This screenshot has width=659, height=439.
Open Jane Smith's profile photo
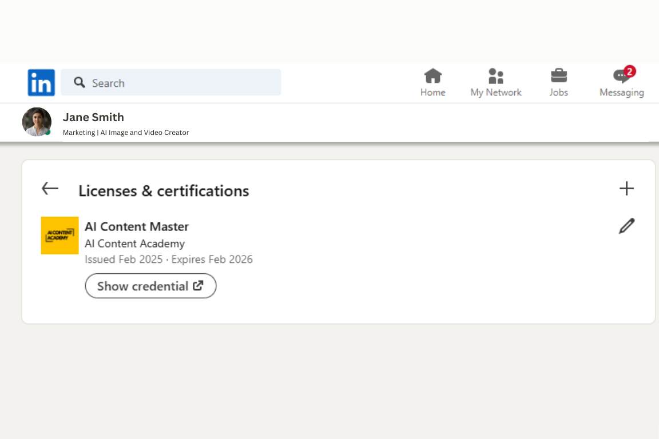click(x=37, y=122)
